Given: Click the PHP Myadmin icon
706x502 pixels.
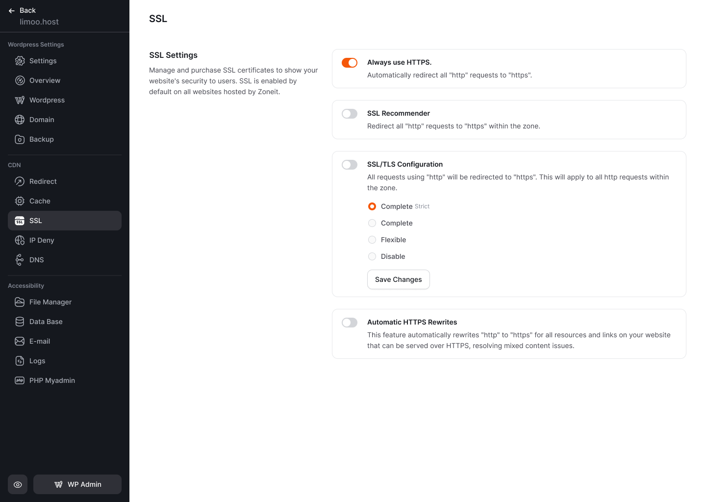Looking at the screenshot, I should coord(20,380).
